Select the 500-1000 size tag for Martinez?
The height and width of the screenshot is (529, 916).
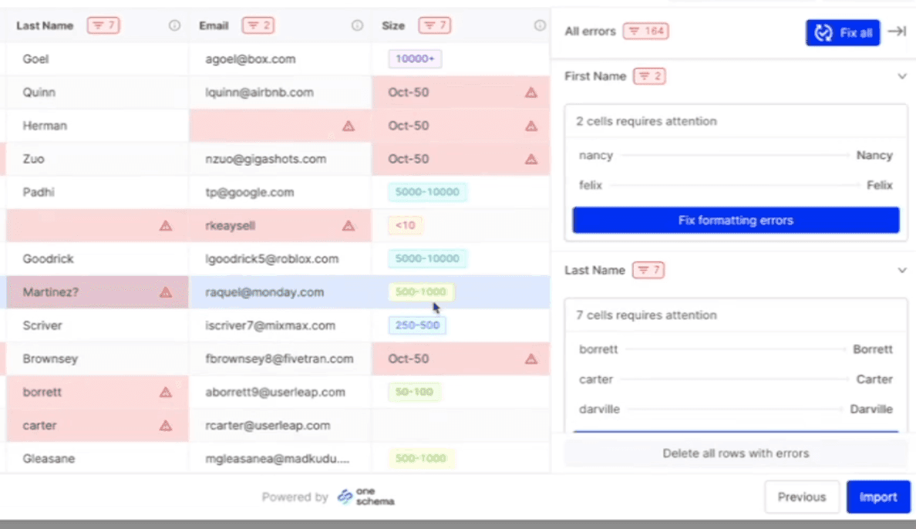tap(421, 291)
